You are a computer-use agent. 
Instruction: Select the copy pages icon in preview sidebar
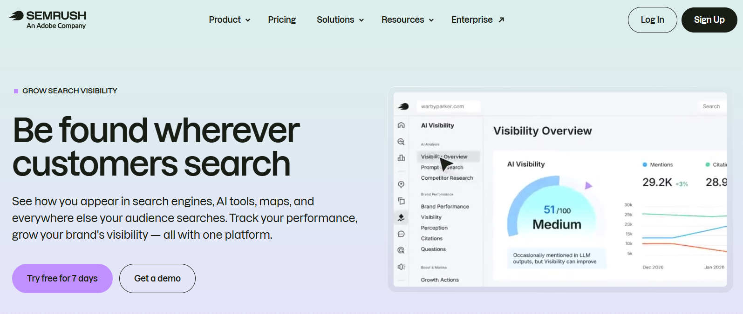click(401, 201)
